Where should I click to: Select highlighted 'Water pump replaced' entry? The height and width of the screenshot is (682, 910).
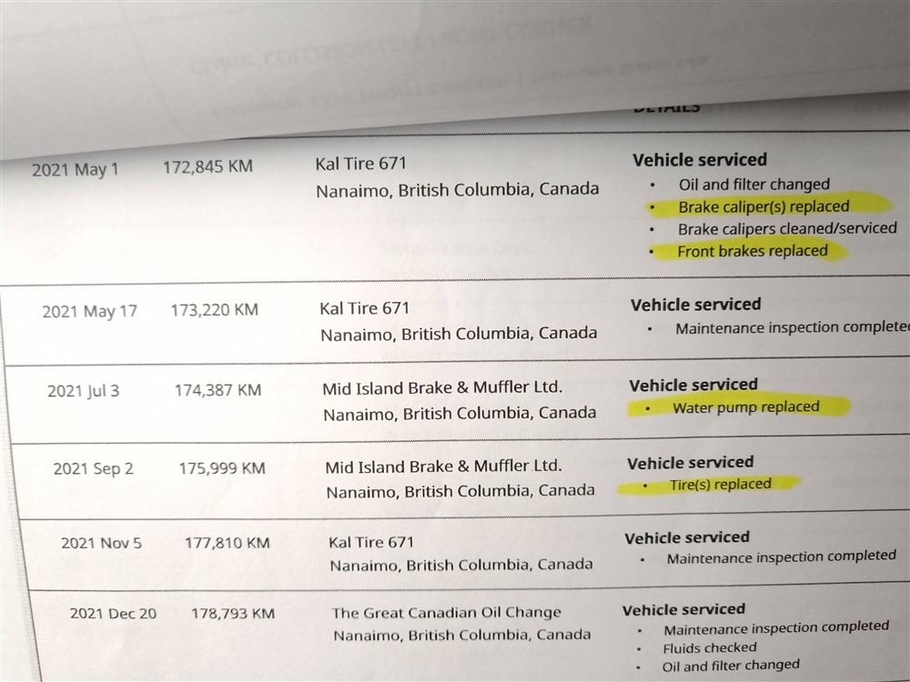tap(745, 407)
